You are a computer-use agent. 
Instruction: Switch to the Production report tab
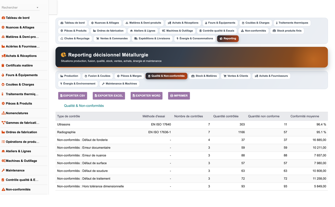click(x=69, y=76)
